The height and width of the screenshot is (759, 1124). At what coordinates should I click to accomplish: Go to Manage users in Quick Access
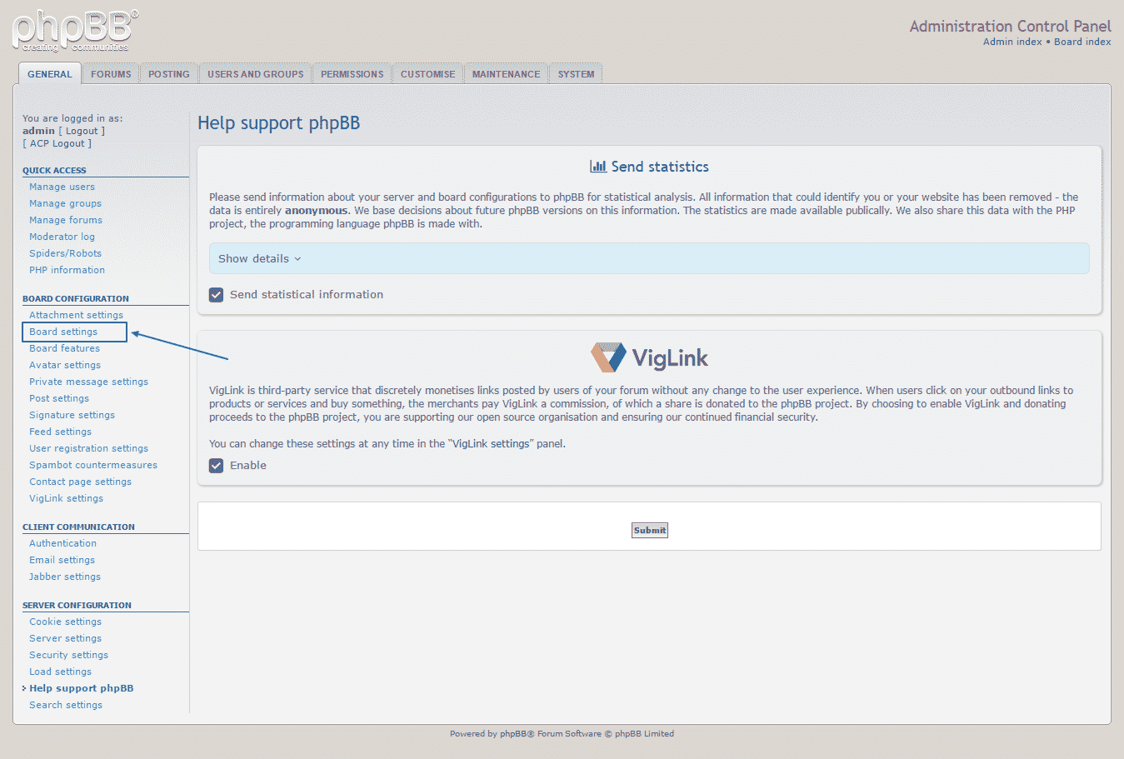tap(61, 187)
